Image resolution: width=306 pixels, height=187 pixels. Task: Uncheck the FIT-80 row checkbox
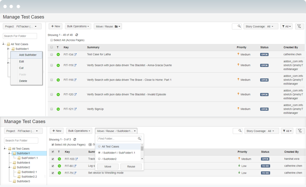point(53,166)
